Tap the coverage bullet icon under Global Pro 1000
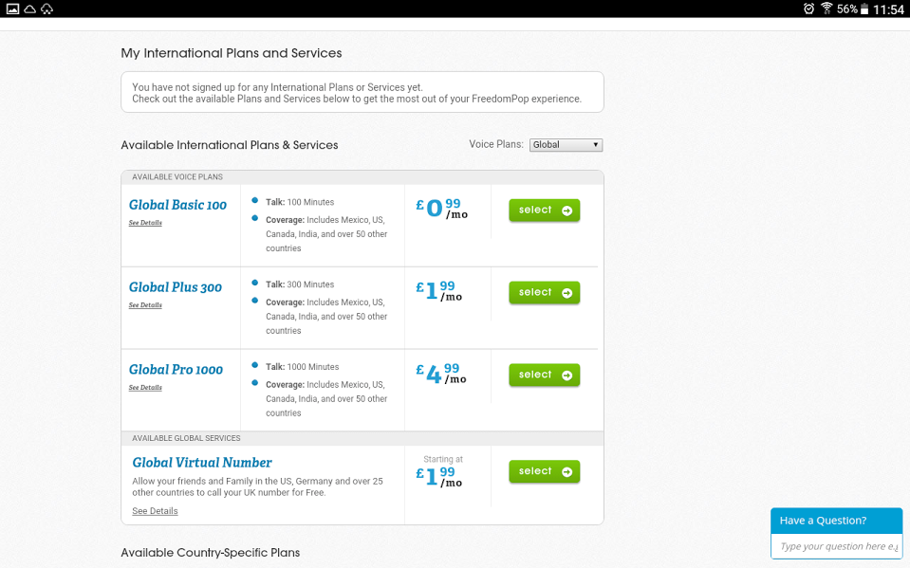Viewport: 910px width, 568px height. pos(254,384)
